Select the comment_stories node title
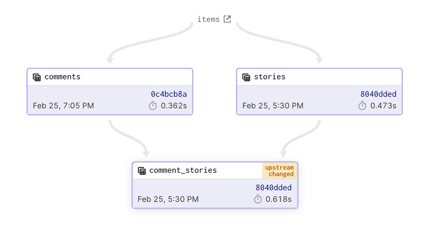439x227 pixels. click(x=183, y=170)
